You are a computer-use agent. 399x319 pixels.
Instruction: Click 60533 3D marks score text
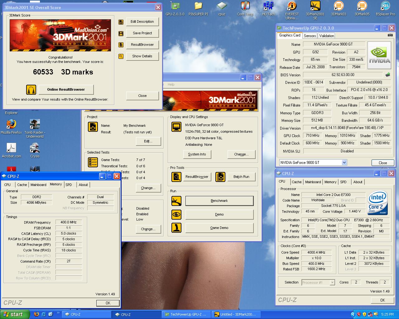pyautogui.click(x=63, y=72)
